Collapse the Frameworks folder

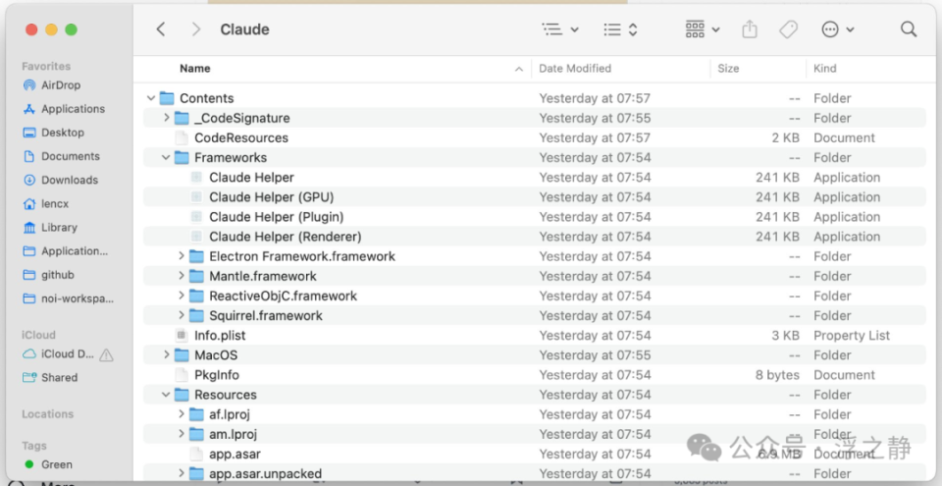[x=167, y=158]
